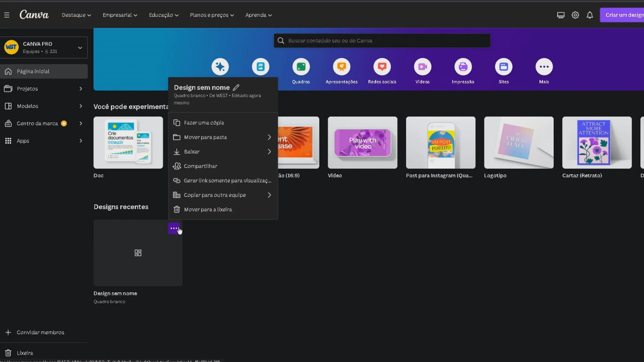The image size is (644, 362).
Task: Open the Settings gear icon
Action: coord(575,15)
